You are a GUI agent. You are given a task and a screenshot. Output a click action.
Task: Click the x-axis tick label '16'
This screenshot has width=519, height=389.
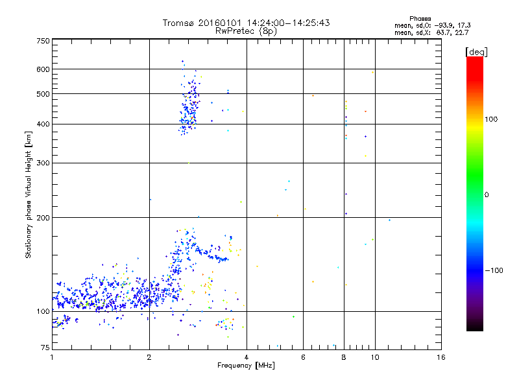(441, 357)
